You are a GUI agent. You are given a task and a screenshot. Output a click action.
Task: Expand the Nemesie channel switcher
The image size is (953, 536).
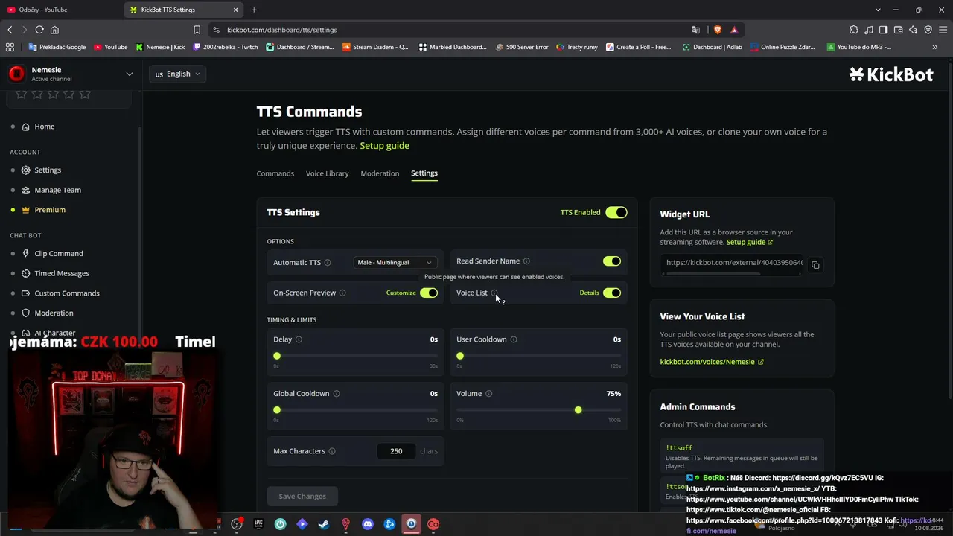[129, 74]
